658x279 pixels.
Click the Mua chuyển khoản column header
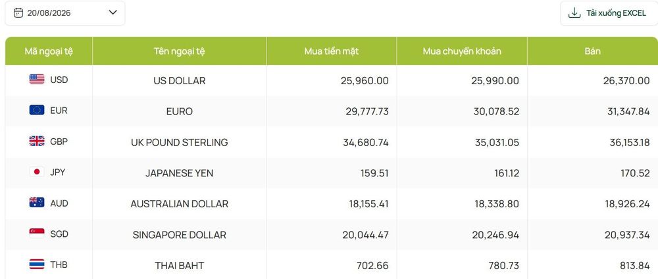[x=462, y=51]
